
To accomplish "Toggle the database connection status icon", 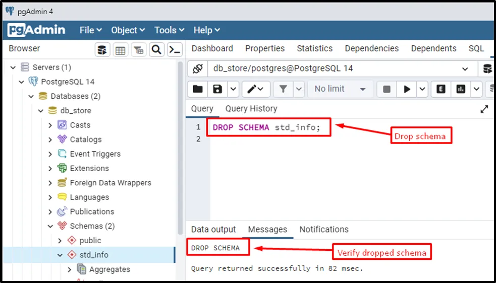I will (x=197, y=68).
